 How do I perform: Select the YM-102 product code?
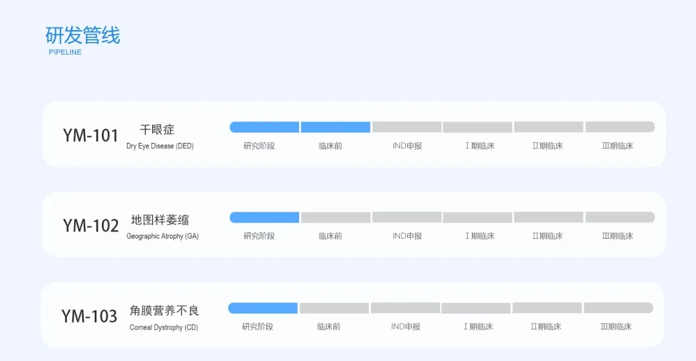(x=91, y=226)
